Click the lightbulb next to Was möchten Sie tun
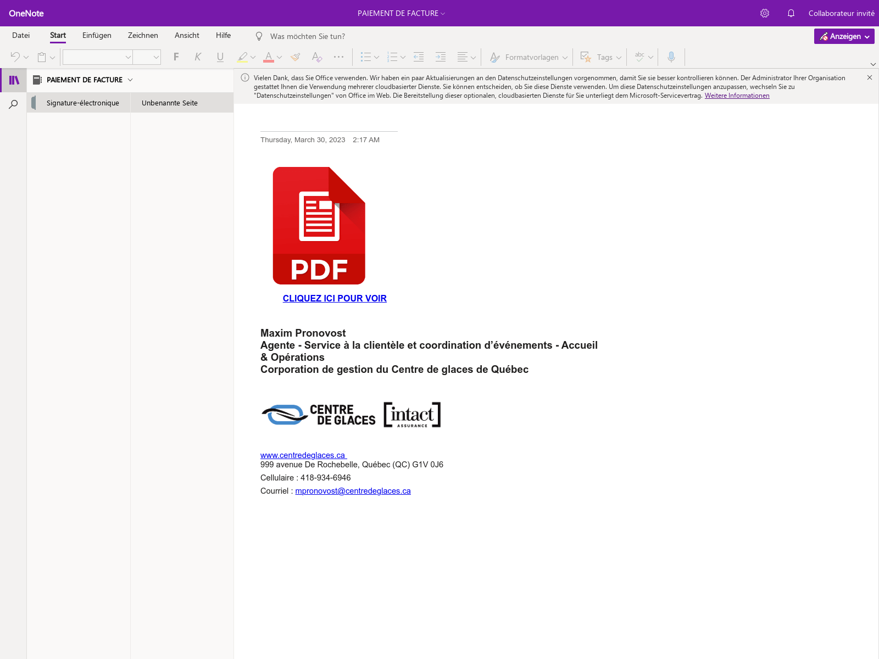The image size is (879, 659). (x=259, y=36)
